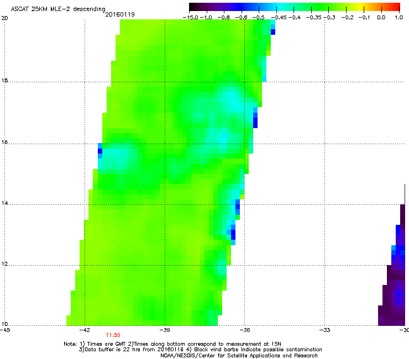Viewport: 409px width, 359px height.
Task: Click the dark blue pixel near 16N left swath edge
Action: click(100, 151)
